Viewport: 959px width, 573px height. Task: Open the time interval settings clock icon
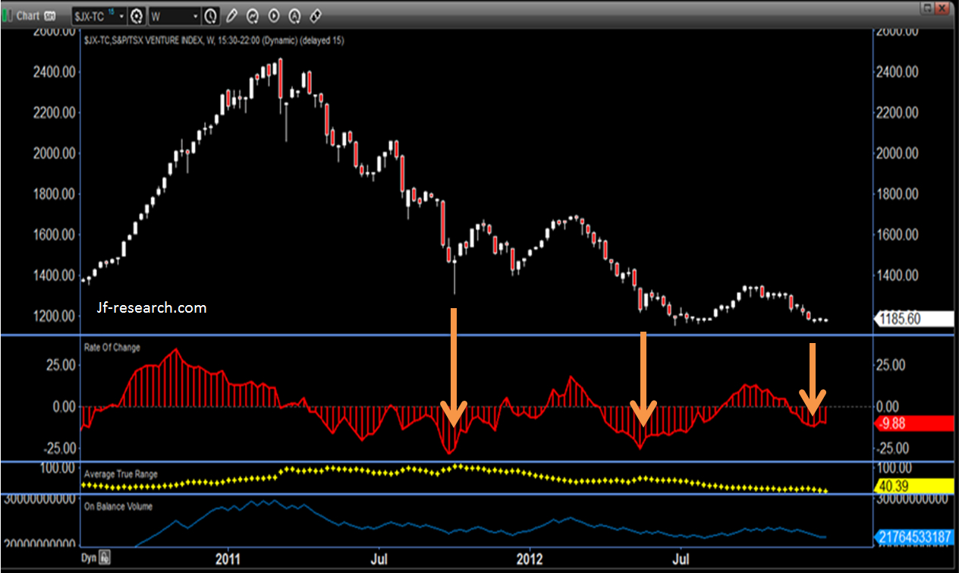click(x=211, y=15)
